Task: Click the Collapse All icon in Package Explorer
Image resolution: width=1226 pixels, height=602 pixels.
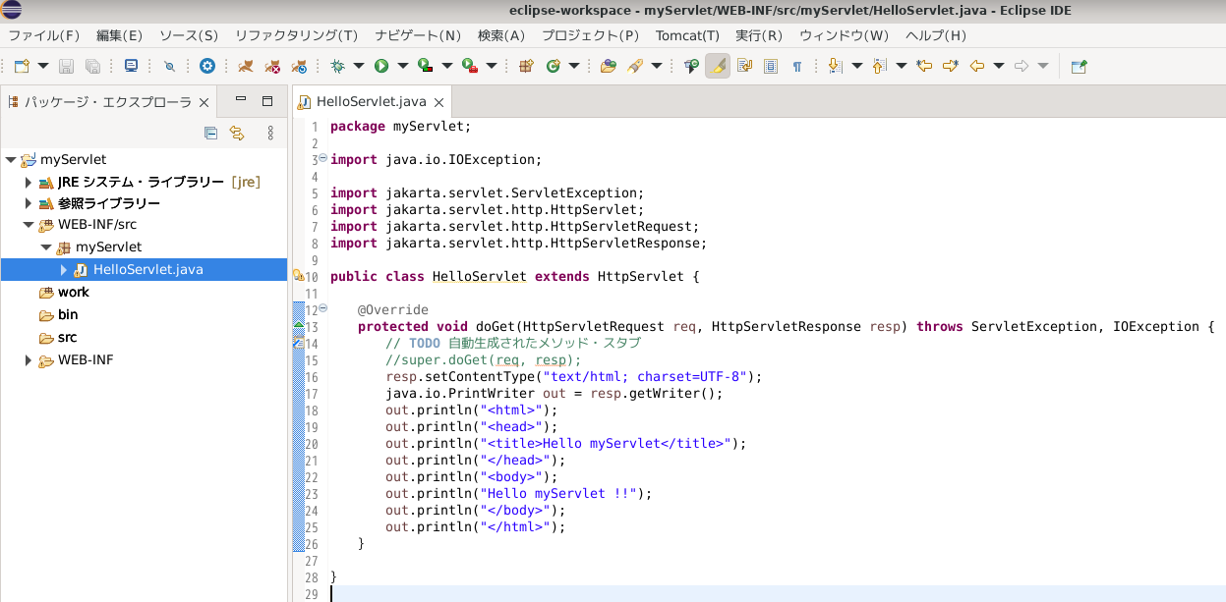Action: (210, 133)
